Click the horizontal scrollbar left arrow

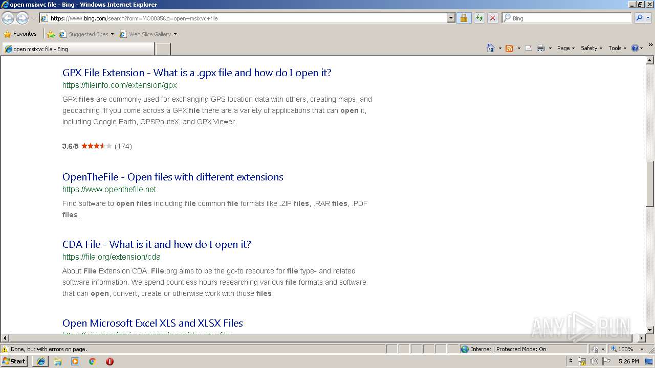tap(5, 338)
